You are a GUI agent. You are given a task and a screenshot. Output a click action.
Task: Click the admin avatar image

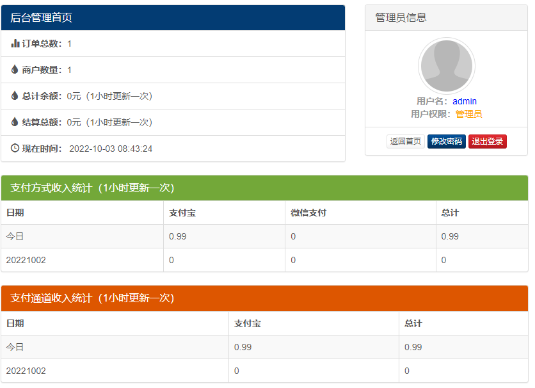pyautogui.click(x=446, y=66)
